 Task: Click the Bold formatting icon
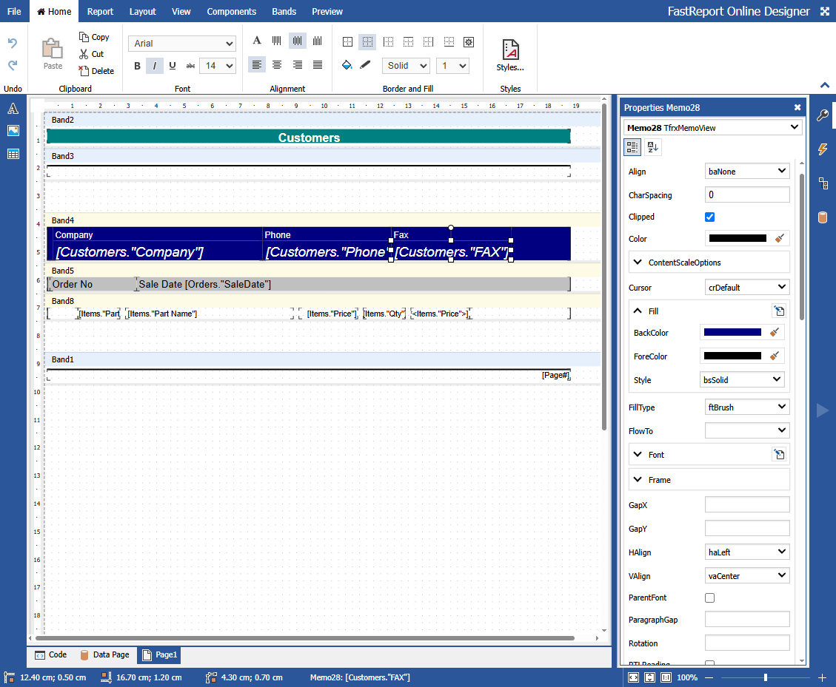coord(137,66)
